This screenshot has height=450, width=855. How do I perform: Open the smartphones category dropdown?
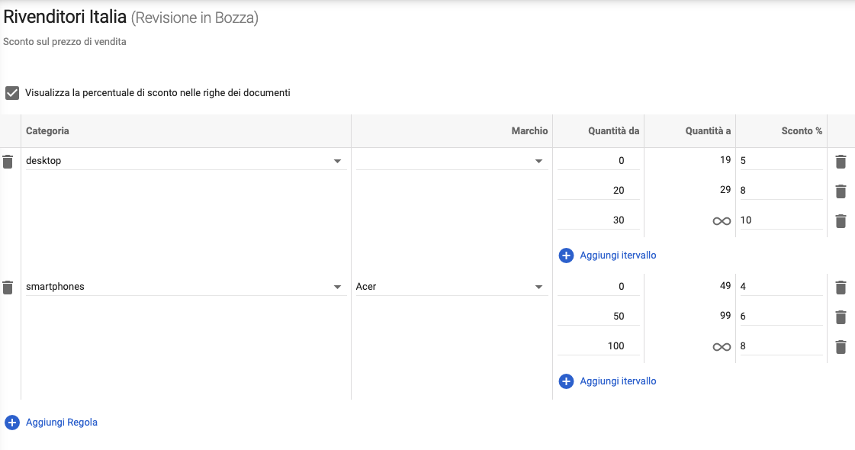point(336,287)
